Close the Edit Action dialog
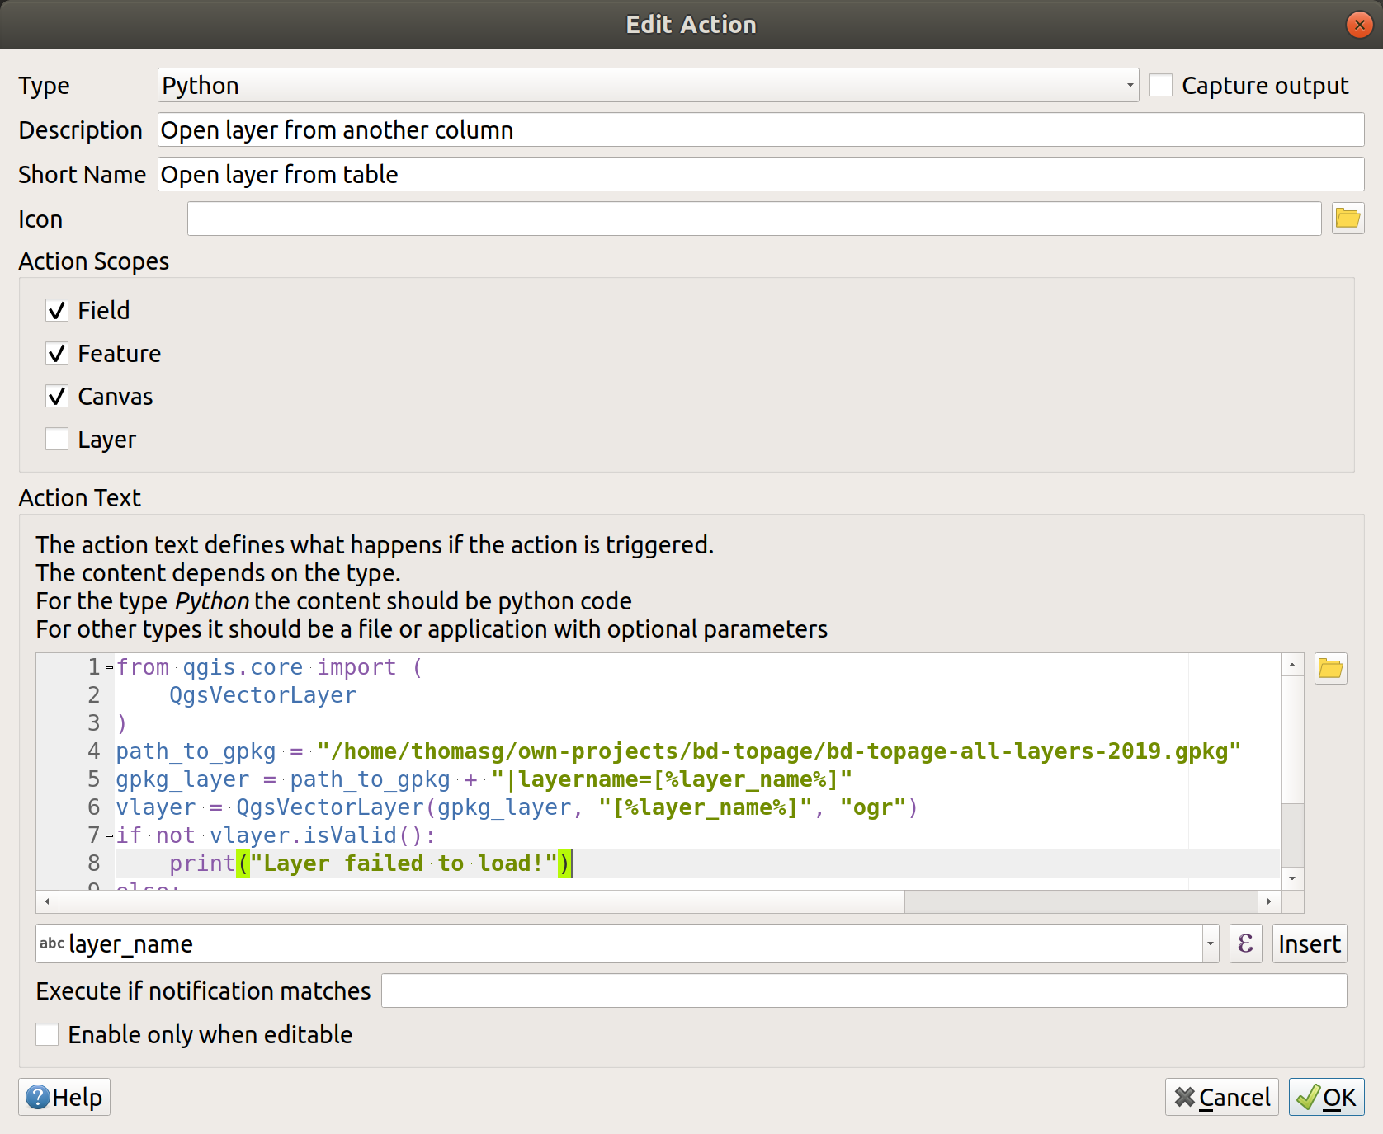Viewport: 1383px width, 1134px height. pos(1359,25)
